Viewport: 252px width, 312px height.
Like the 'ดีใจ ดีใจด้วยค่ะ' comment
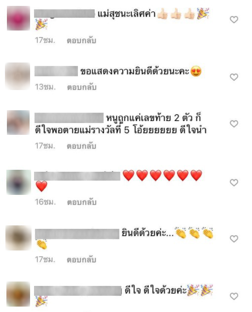coord(234,296)
